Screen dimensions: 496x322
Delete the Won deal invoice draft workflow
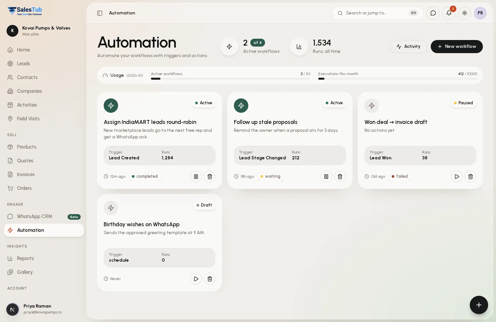pos(470,176)
